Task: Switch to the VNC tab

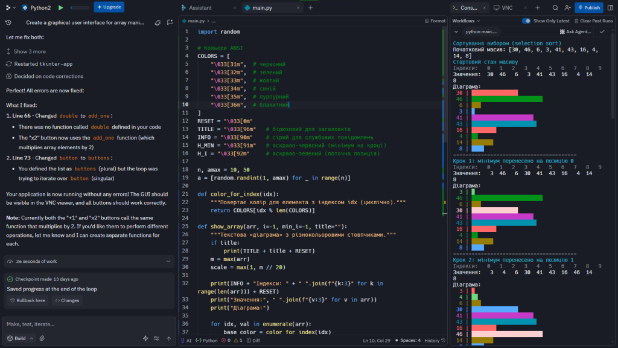Action: (x=504, y=8)
